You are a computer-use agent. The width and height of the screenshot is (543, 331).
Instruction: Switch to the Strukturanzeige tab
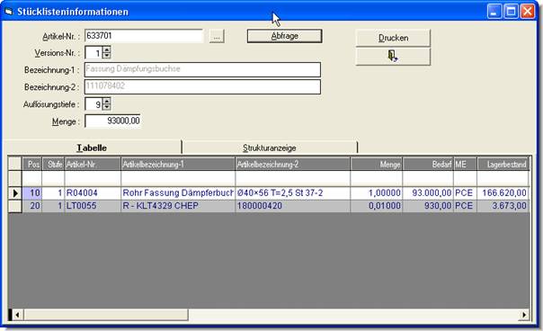[270, 148]
